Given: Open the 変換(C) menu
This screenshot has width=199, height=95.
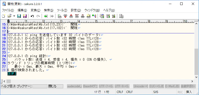Looking at the screenshot, I should pos(36,10).
